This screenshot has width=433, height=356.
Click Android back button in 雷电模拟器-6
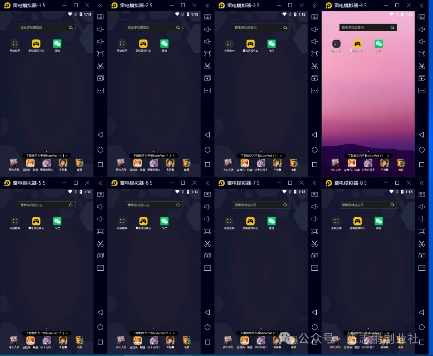pos(207,312)
